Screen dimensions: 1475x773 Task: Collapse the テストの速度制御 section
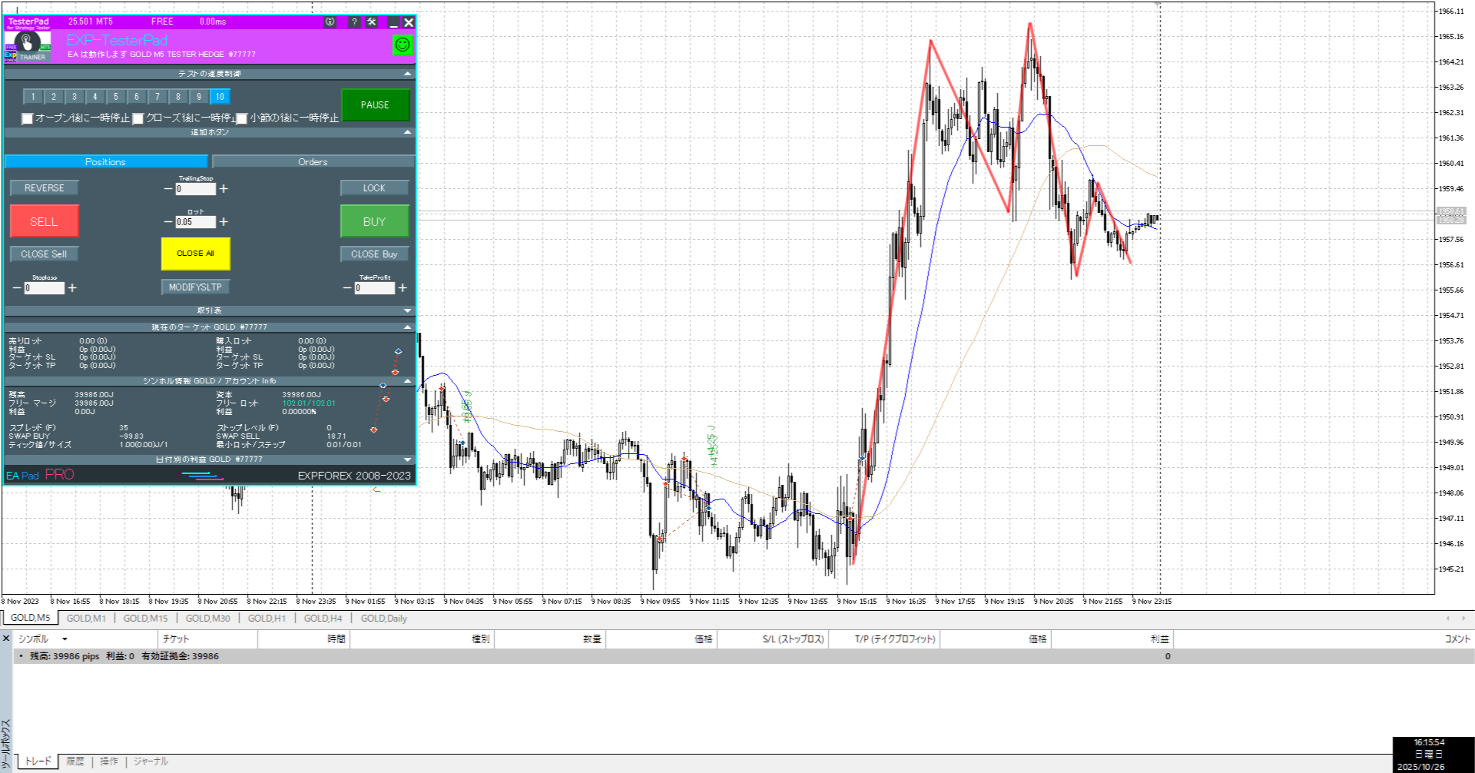tap(407, 74)
